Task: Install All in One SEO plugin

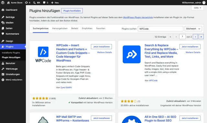Action: click(x=190, y=118)
